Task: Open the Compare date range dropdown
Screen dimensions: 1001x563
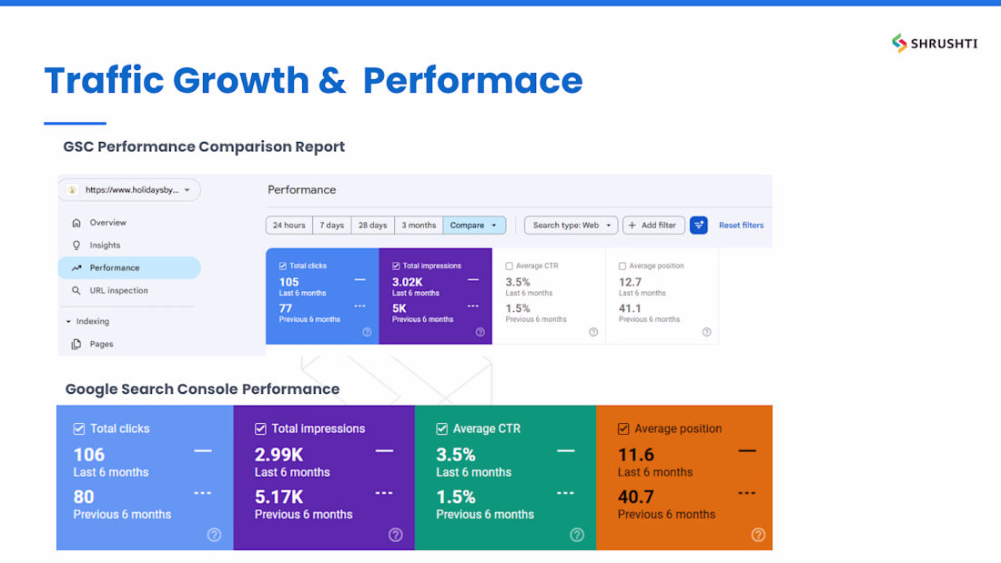Action: click(474, 226)
